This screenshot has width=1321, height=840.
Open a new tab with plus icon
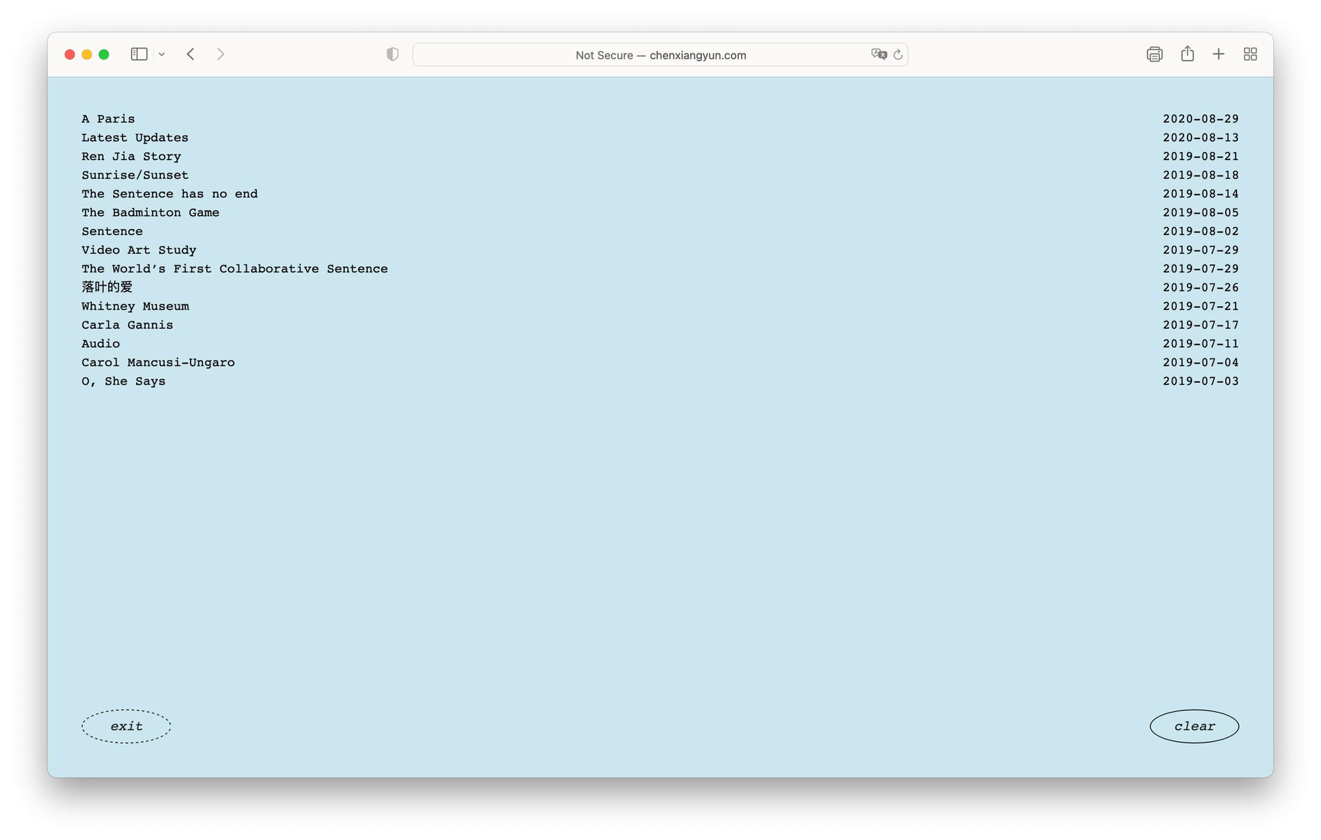coord(1218,54)
